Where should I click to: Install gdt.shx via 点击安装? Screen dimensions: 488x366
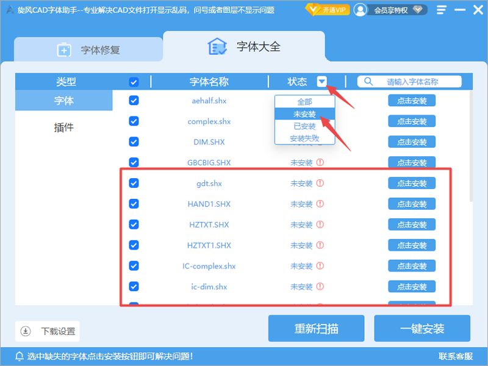(x=412, y=183)
